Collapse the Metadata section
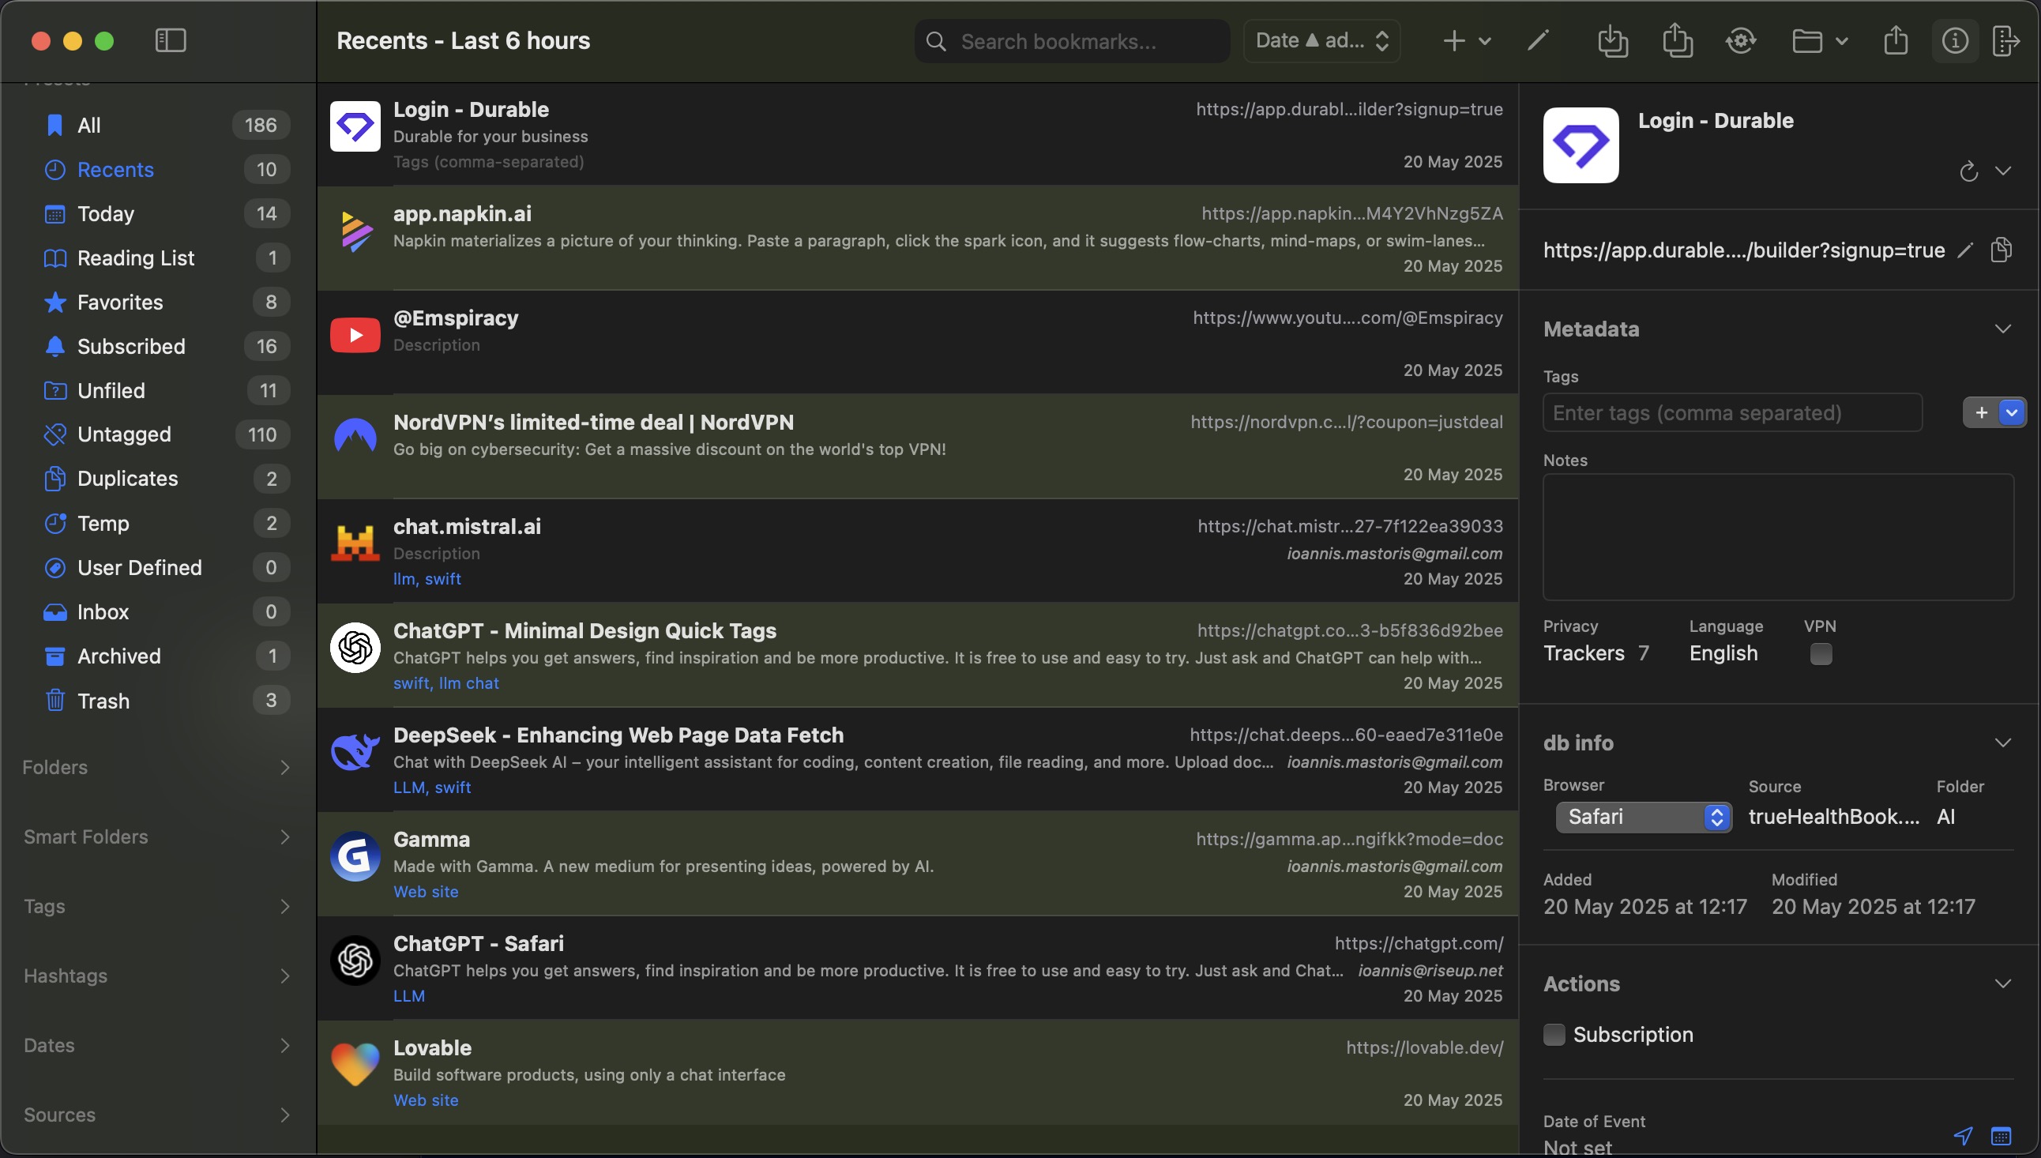The width and height of the screenshot is (2041, 1158). coord(2002,329)
